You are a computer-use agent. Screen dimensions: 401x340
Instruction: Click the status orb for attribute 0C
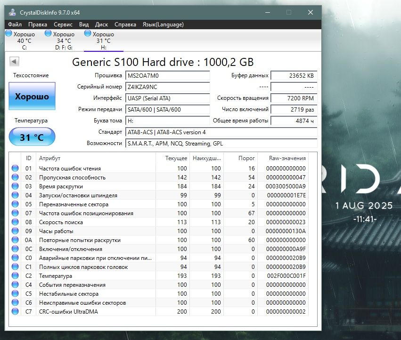15,249
